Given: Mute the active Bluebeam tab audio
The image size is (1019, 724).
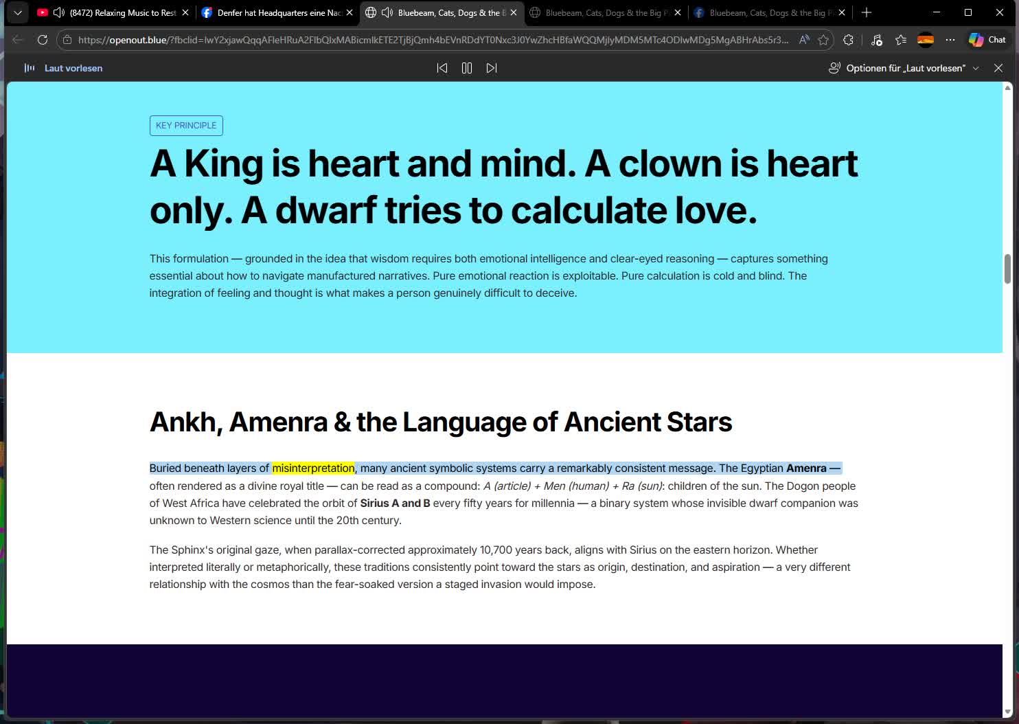Looking at the screenshot, I should [387, 12].
